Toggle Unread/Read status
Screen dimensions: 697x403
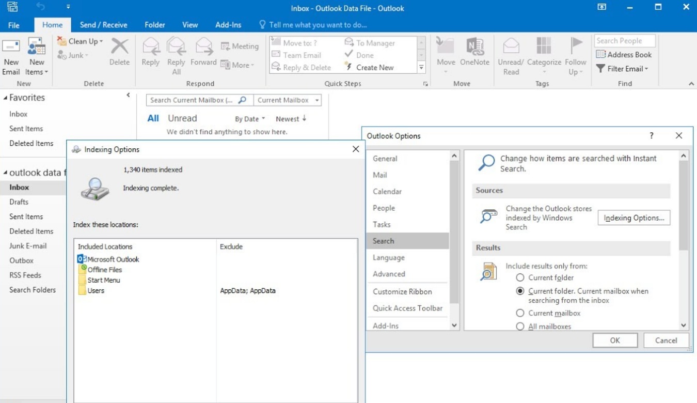coord(511,56)
